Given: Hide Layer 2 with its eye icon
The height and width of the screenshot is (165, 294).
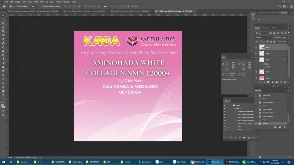Looking at the screenshot, I should tap(256, 53).
